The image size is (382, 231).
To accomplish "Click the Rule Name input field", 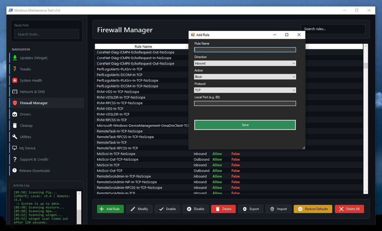I will 245,50.
